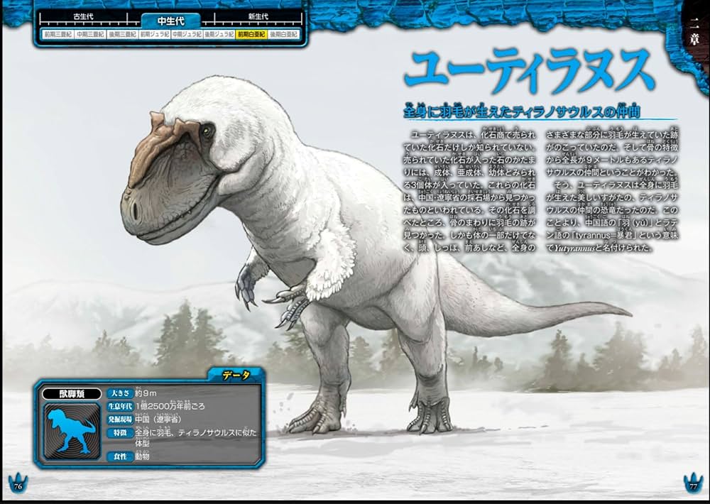The width and height of the screenshot is (710, 504).
Task: Switch to the 中生代 era tab
Action: 170,19
